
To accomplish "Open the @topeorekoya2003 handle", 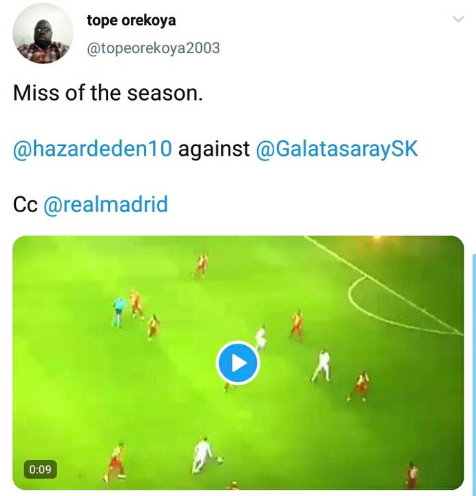I will point(153,48).
